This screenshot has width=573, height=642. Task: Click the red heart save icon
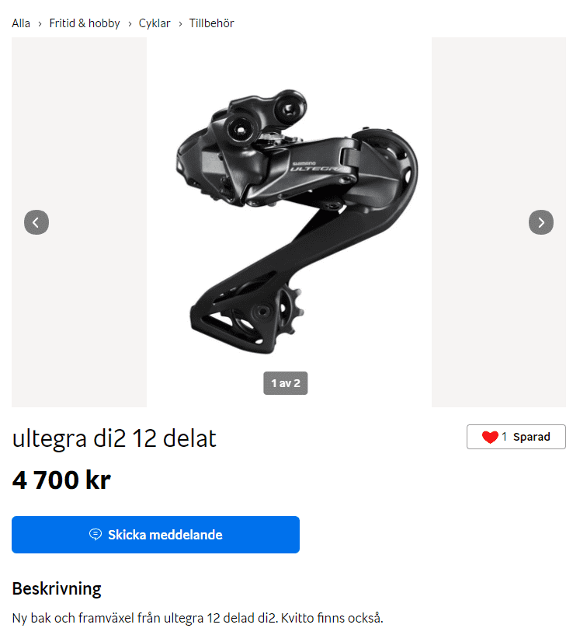[x=490, y=437]
